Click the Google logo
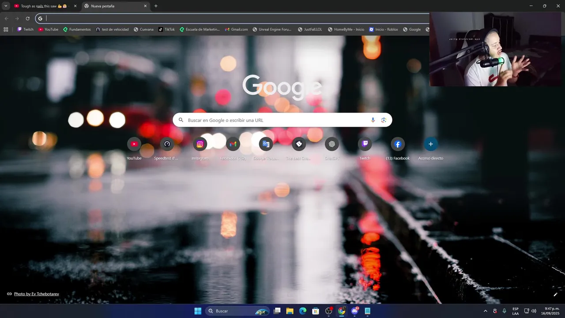Image resolution: width=565 pixels, height=318 pixels. (282, 87)
